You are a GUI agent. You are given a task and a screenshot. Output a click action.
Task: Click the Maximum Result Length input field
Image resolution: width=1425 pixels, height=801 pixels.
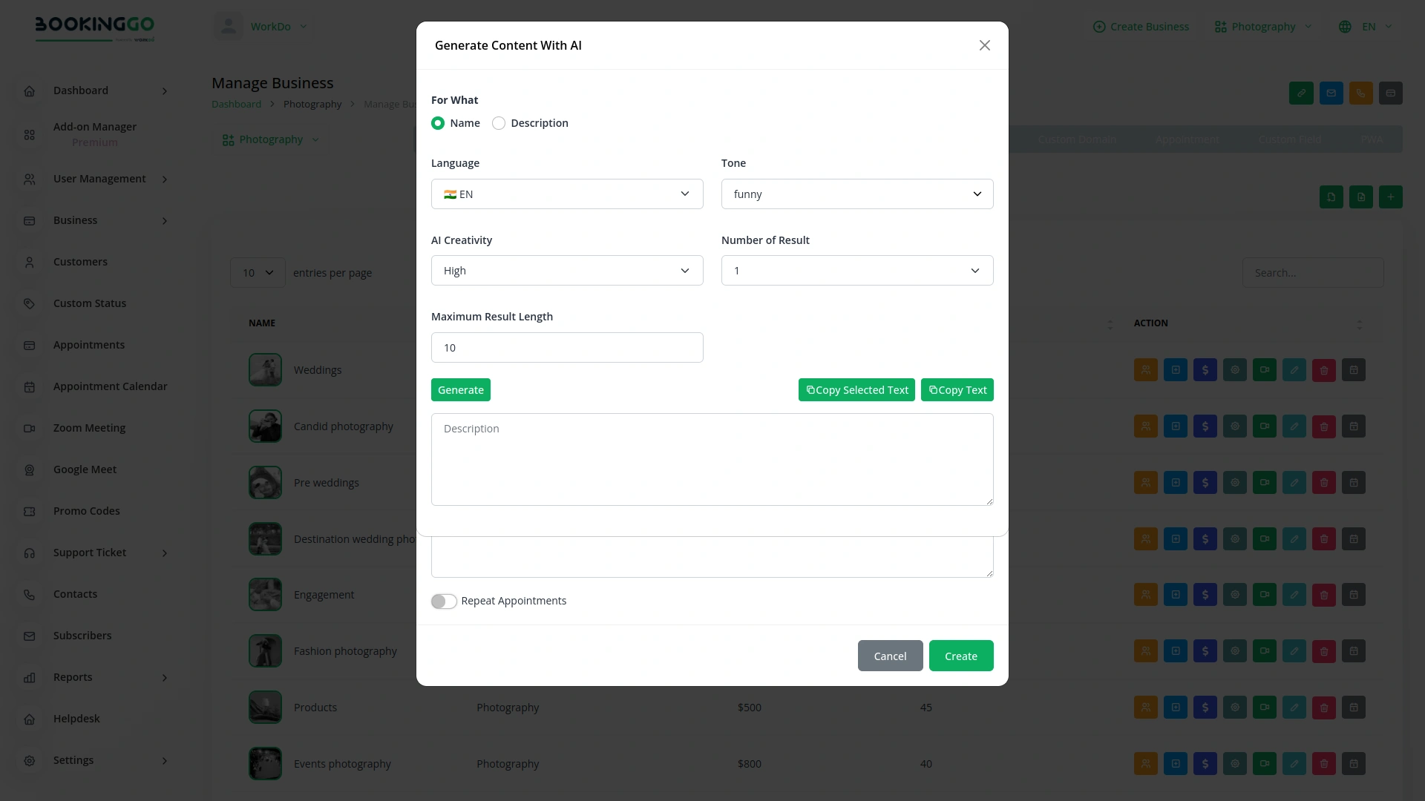(566, 347)
